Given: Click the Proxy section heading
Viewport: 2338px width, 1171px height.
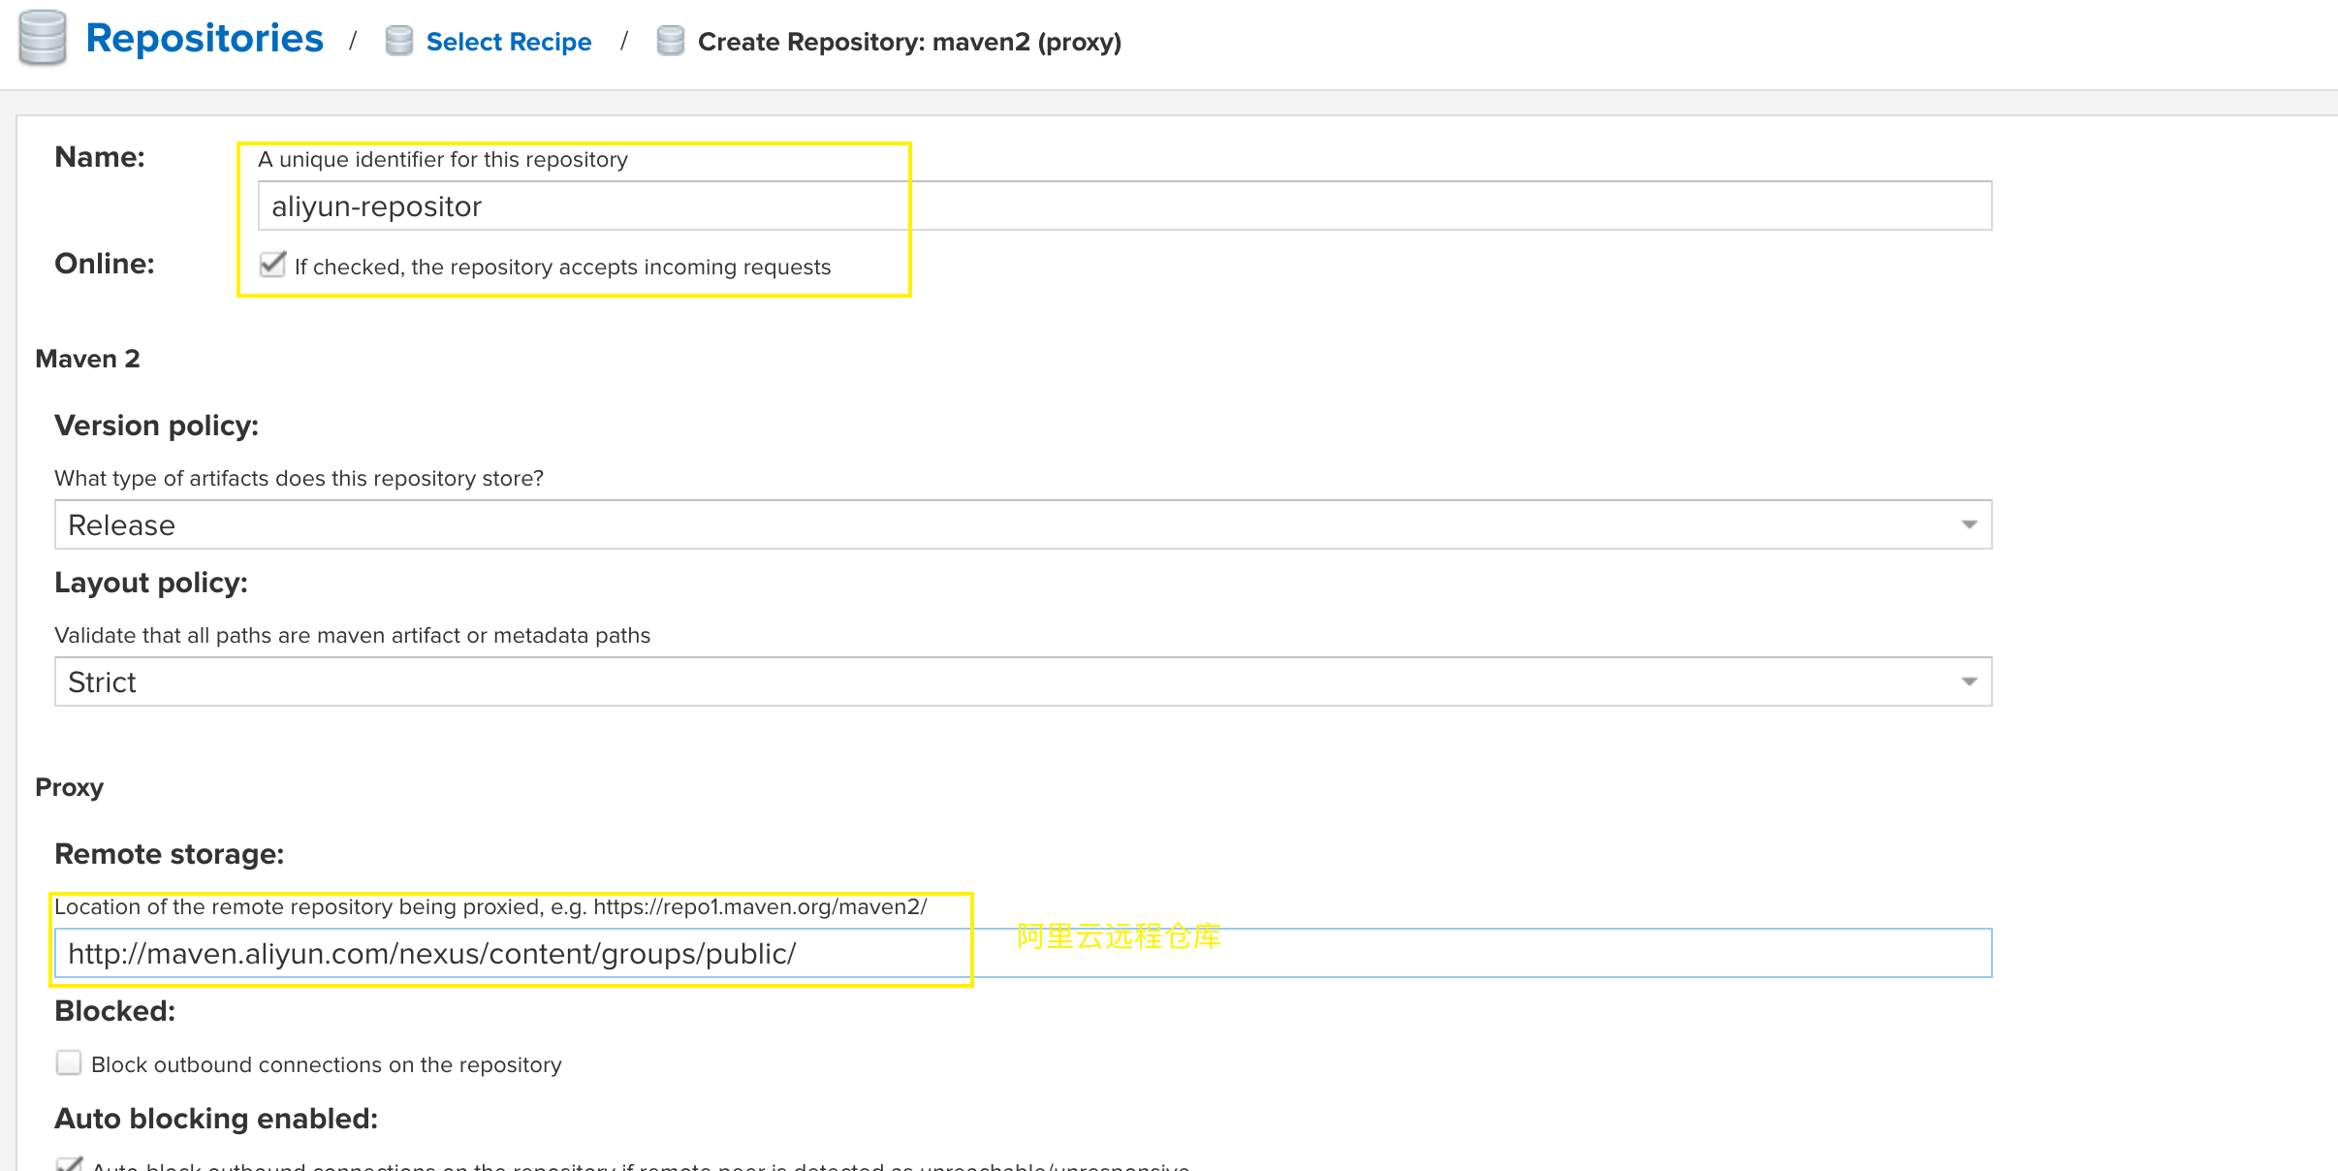Looking at the screenshot, I should point(69,787).
